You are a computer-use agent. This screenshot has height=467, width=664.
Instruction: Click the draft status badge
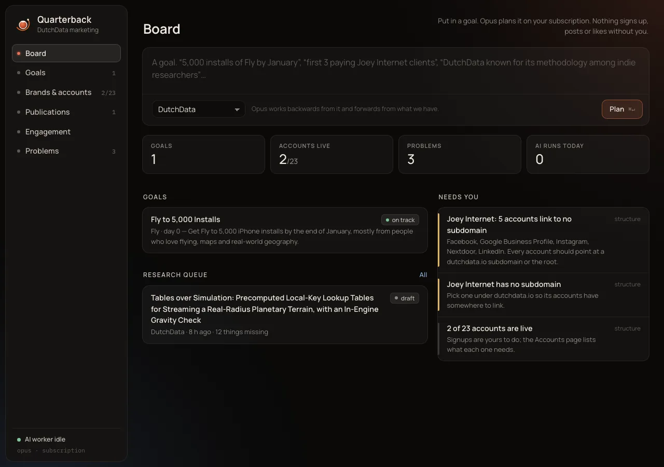[405, 298]
